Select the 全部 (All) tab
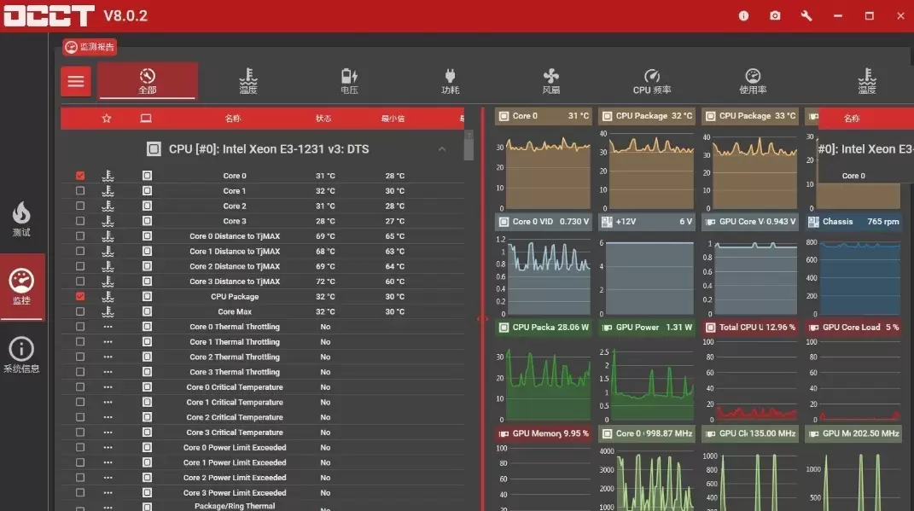Viewport: 914px width, 511px height. (x=148, y=81)
